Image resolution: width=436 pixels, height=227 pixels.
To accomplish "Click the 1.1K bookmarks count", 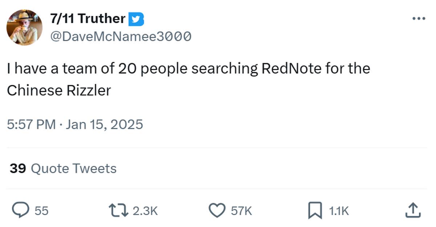I will pyautogui.click(x=339, y=211).
